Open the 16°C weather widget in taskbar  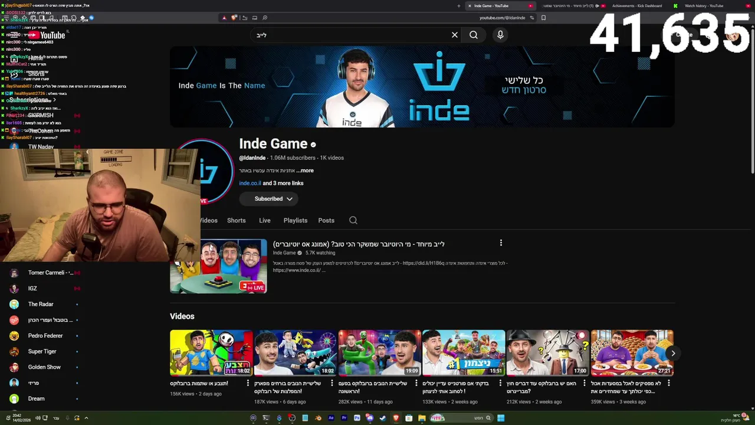click(735, 418)
